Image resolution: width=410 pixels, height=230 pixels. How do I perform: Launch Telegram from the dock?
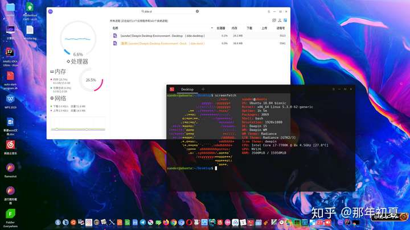click(x=143, y=223)
